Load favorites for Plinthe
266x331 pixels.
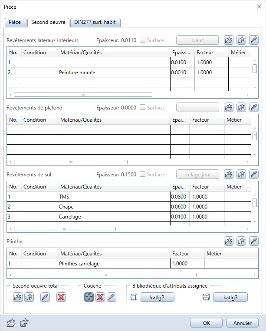pos(228,241)
